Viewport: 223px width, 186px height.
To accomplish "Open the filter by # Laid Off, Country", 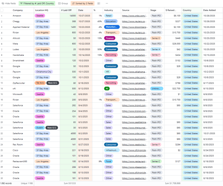I will [x=37, y=4].
